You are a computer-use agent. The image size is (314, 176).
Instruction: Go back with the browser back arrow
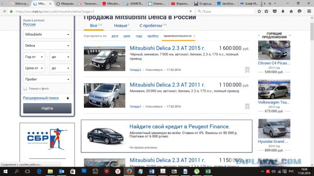click(x=5, y=11)
